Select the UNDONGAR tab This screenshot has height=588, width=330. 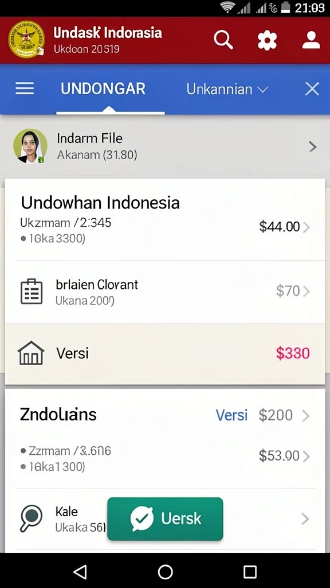(x=103, y=89)
